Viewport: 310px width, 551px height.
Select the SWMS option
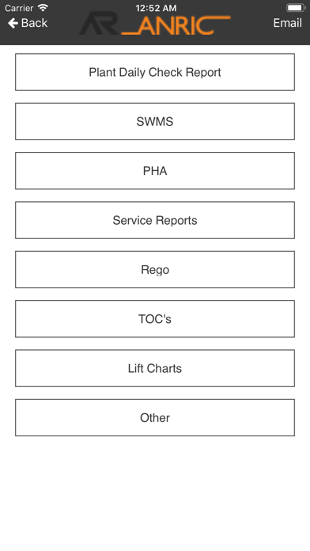(155, 121)
